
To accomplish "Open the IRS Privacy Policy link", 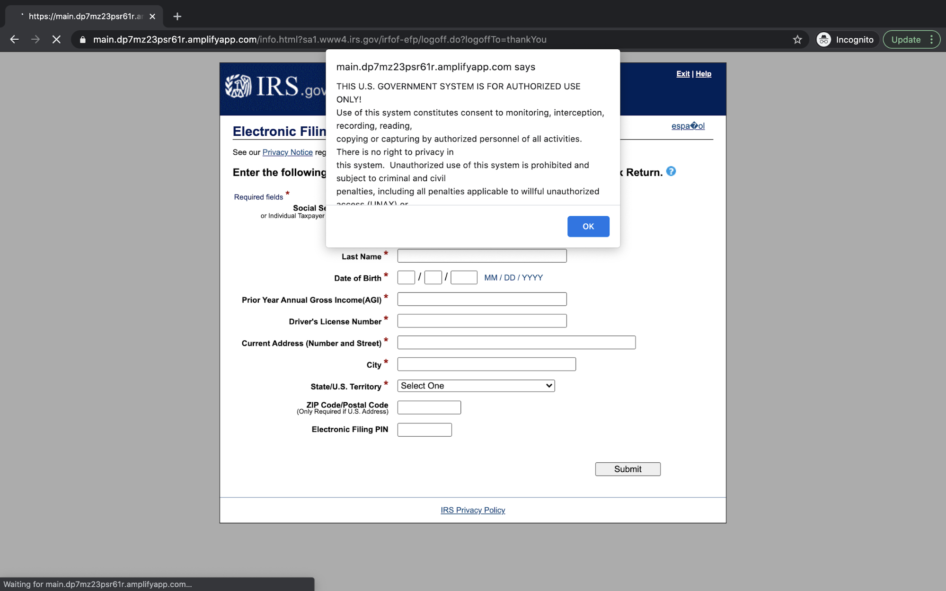I will tap(473, 510).
